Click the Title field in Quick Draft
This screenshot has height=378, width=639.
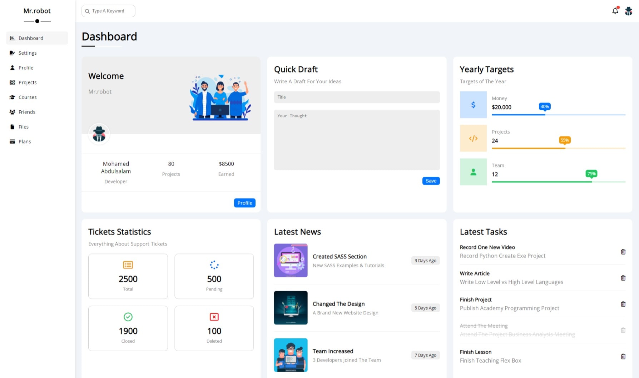point(356,97)
